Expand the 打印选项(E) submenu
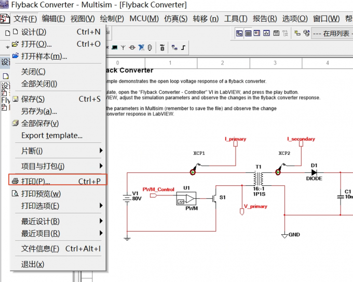The height and width of the screenshot is (282, 353). click(58, 206)
